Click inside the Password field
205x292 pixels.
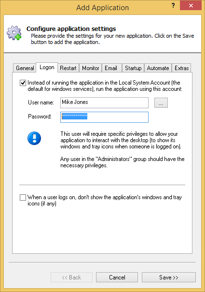pos(104,117)
